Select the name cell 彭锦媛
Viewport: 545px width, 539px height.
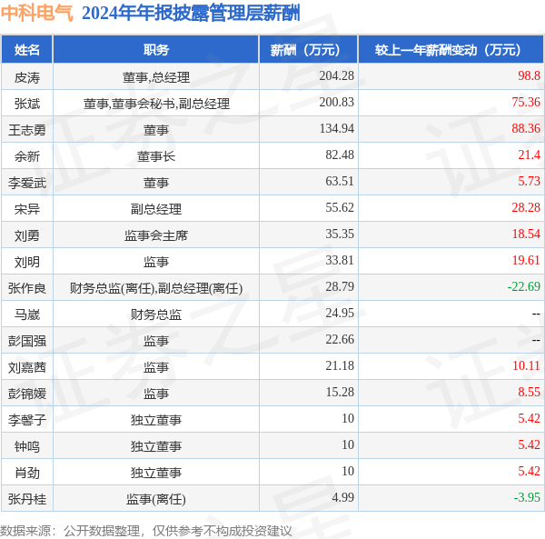[x=27, y=394]
